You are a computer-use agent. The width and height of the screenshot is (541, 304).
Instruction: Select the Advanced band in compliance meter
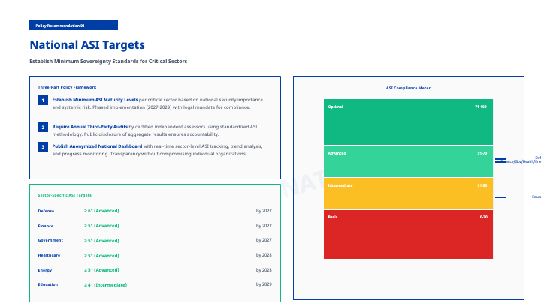click(x=408, y=161)
